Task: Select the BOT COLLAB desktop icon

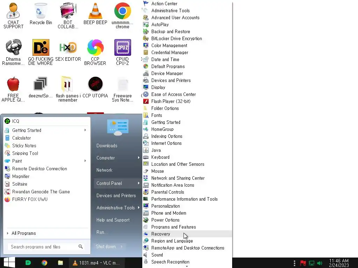Action: pos(68,15)
